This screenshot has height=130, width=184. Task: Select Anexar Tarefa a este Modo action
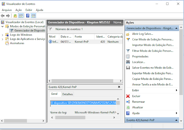pyautogui.click(x=152, y=85)
